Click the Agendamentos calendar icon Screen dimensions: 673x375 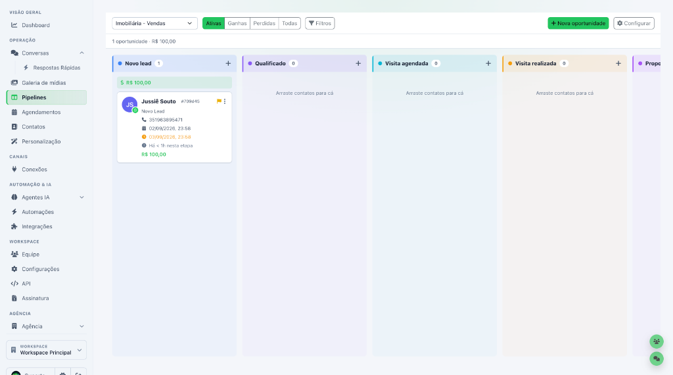pos(14,112)
